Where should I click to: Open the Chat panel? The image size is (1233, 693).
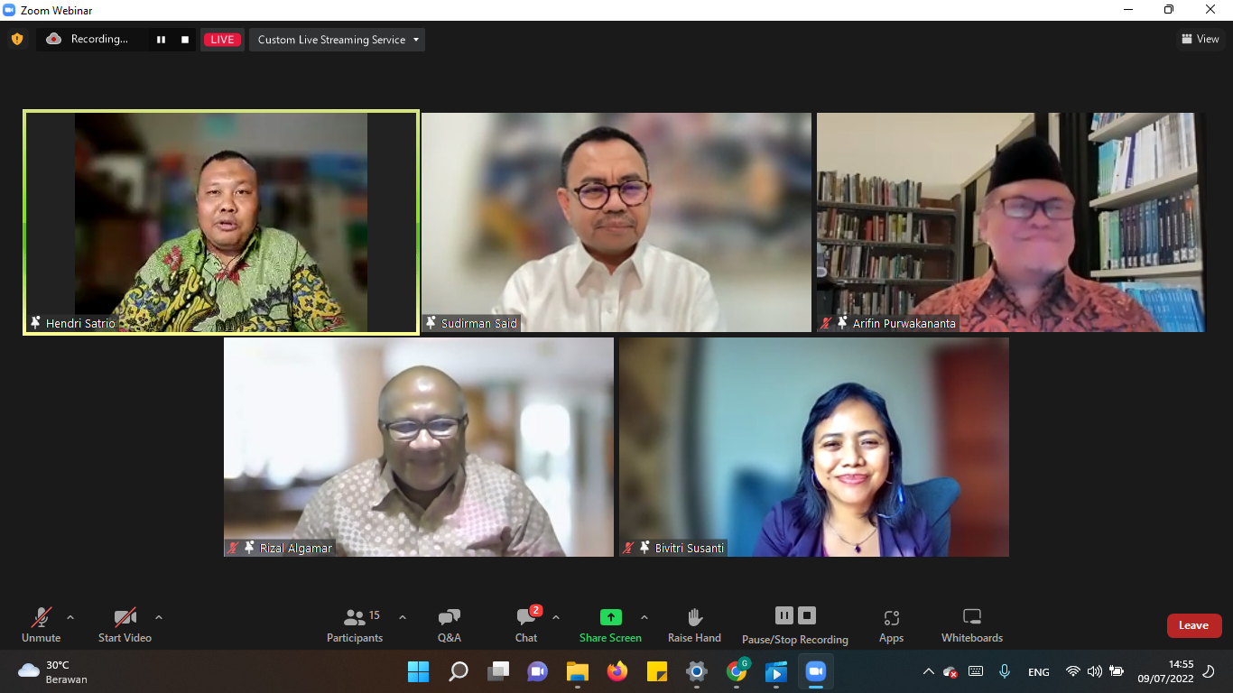coord(526,625)
